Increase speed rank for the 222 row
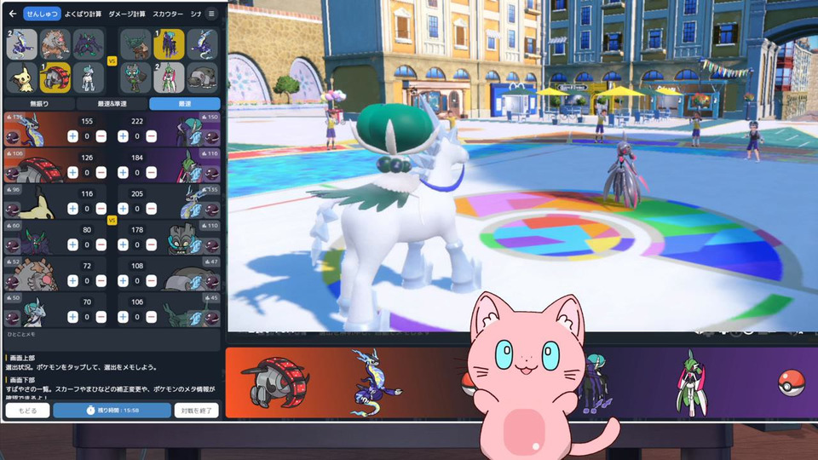This screenshot has width=818, height=460. (123, 136)
